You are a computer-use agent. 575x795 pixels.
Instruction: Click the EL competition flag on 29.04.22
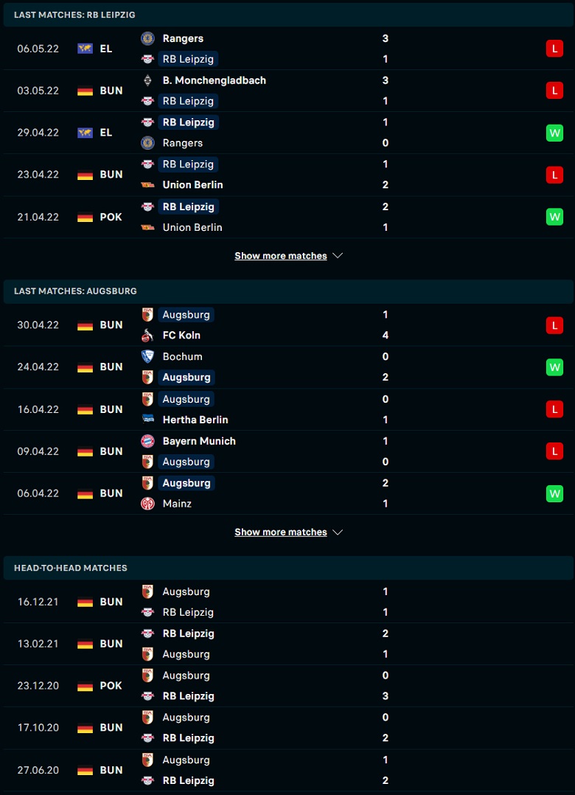[85, 133]
